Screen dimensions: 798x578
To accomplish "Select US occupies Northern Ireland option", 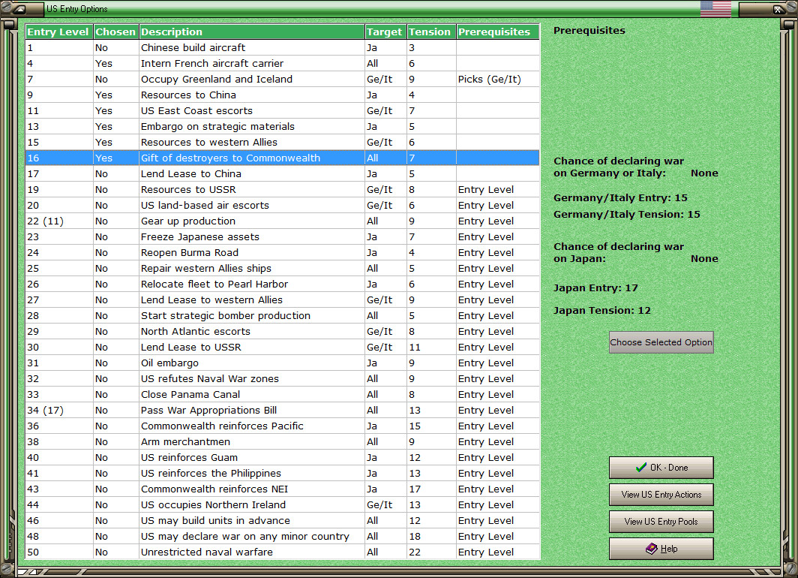I will (x=283, y=505).
